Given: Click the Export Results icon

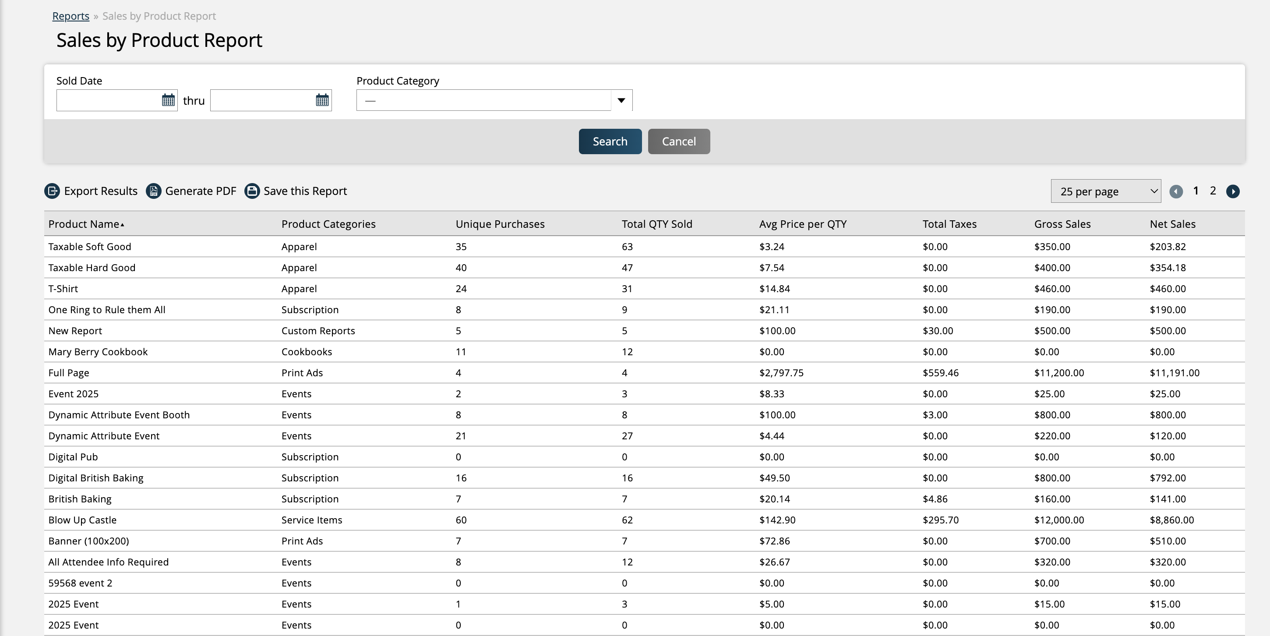Looking at the screenshot, I should (52, 191).
